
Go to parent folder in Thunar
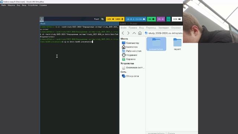pos(134,33)
